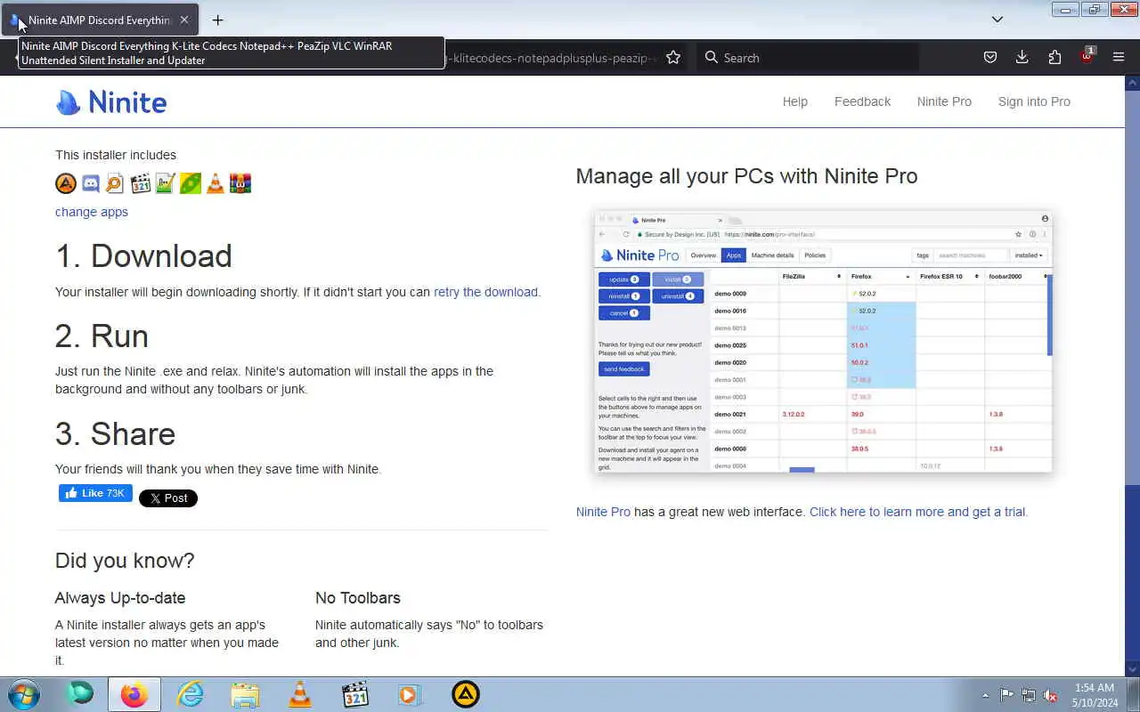This screenshot has height=712, width=1140.
Task: Open the orange media player taskbar icon
Action: [x=410, y=694]
